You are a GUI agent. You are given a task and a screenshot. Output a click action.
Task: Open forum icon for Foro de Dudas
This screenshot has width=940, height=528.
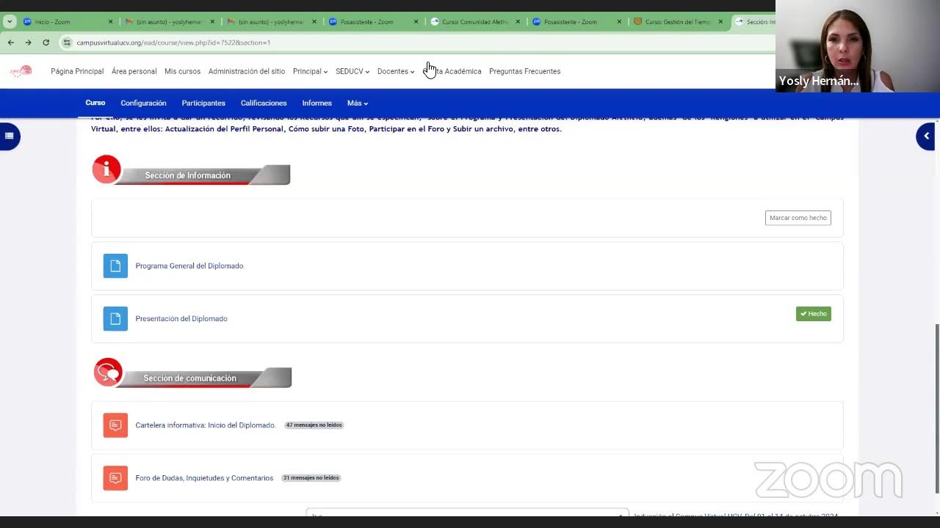pos(115,478)
